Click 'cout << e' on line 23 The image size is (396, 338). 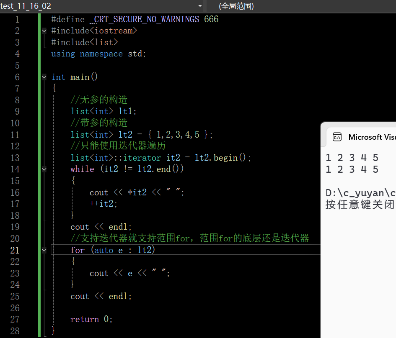coord(111,274)
